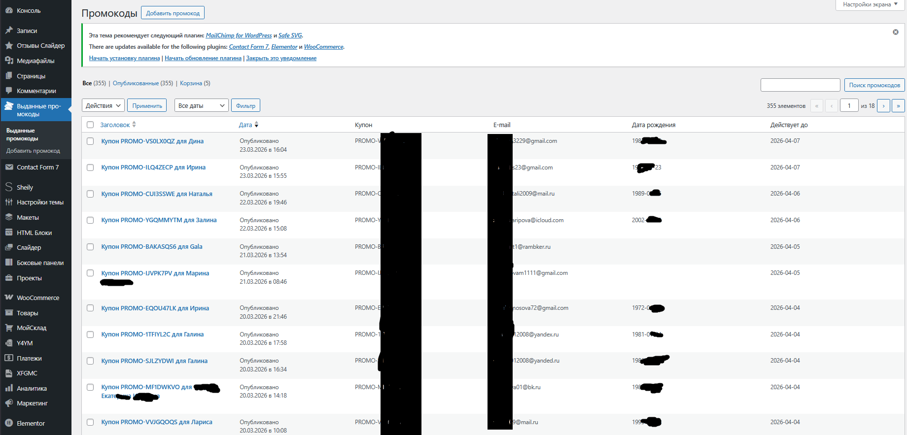This screenshot has height=435, width=907.
Task: Open the Купон PROMO-VVJGQOQS для Лариса entry
Action: [x=157, y=422]
